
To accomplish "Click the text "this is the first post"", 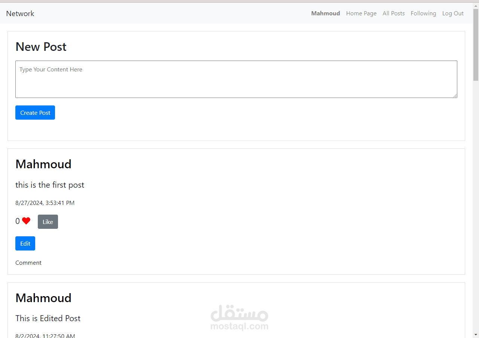I will (x=50, y=185).
